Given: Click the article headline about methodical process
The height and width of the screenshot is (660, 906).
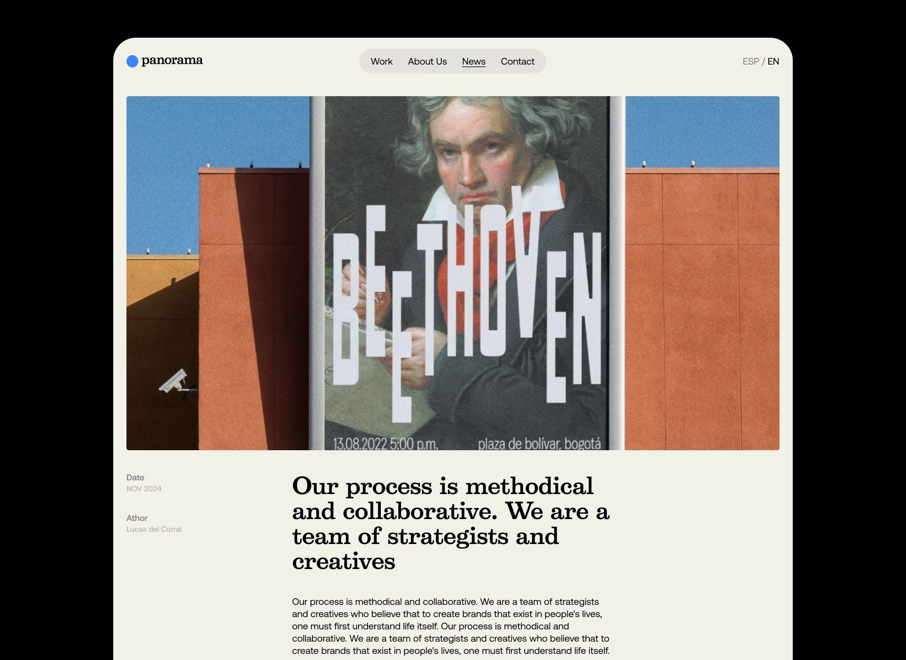Looking at the screenshot, I should (451, 523).
